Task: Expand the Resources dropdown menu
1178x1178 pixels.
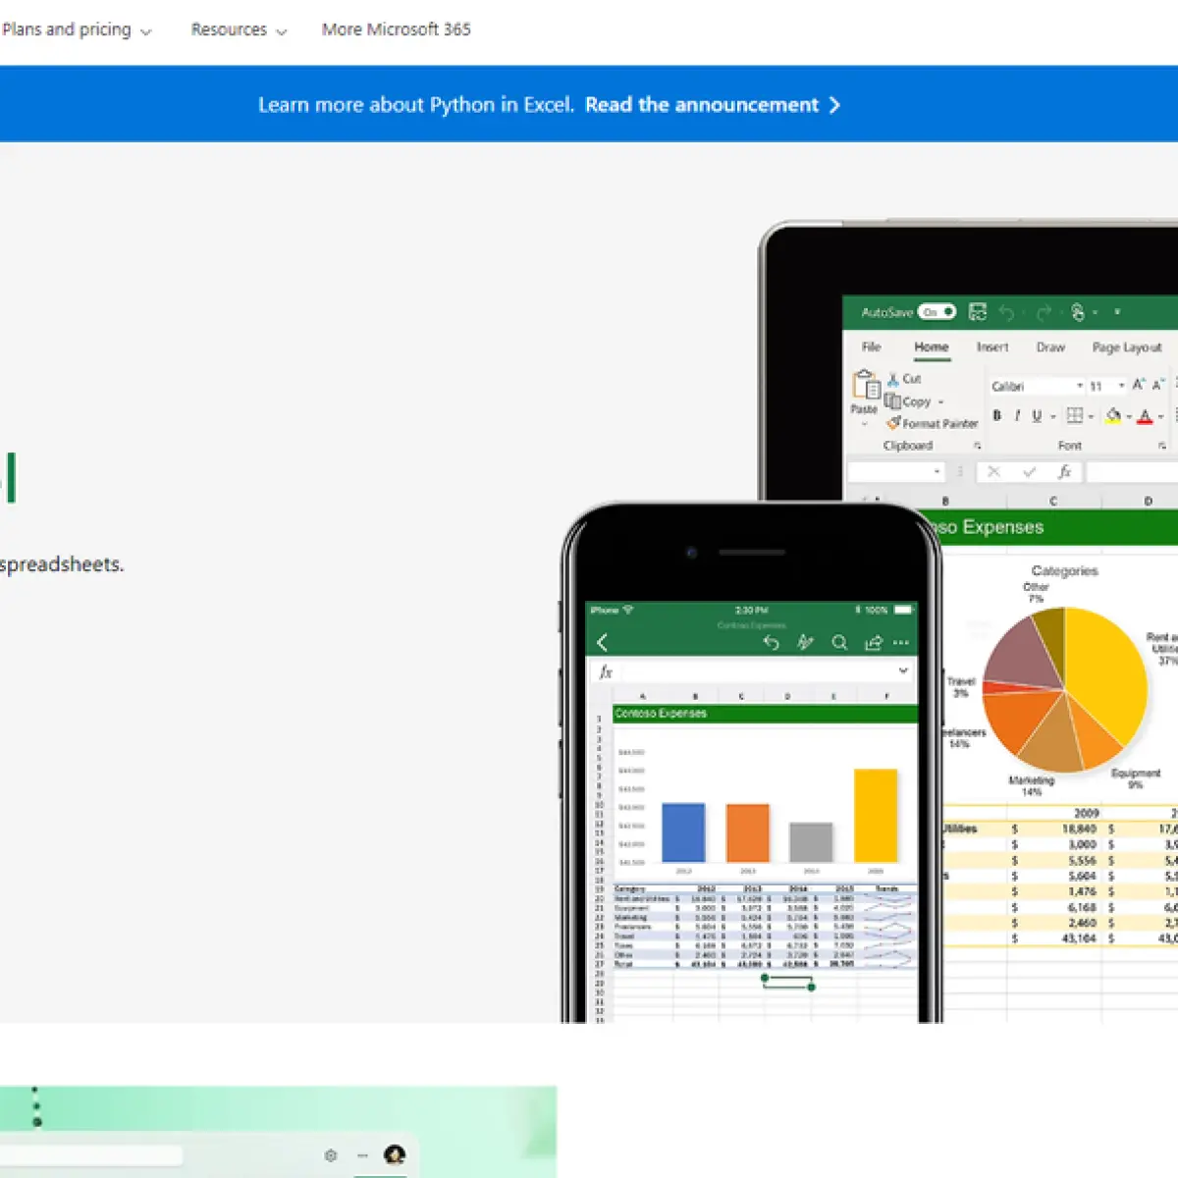Action: (239, 30)
